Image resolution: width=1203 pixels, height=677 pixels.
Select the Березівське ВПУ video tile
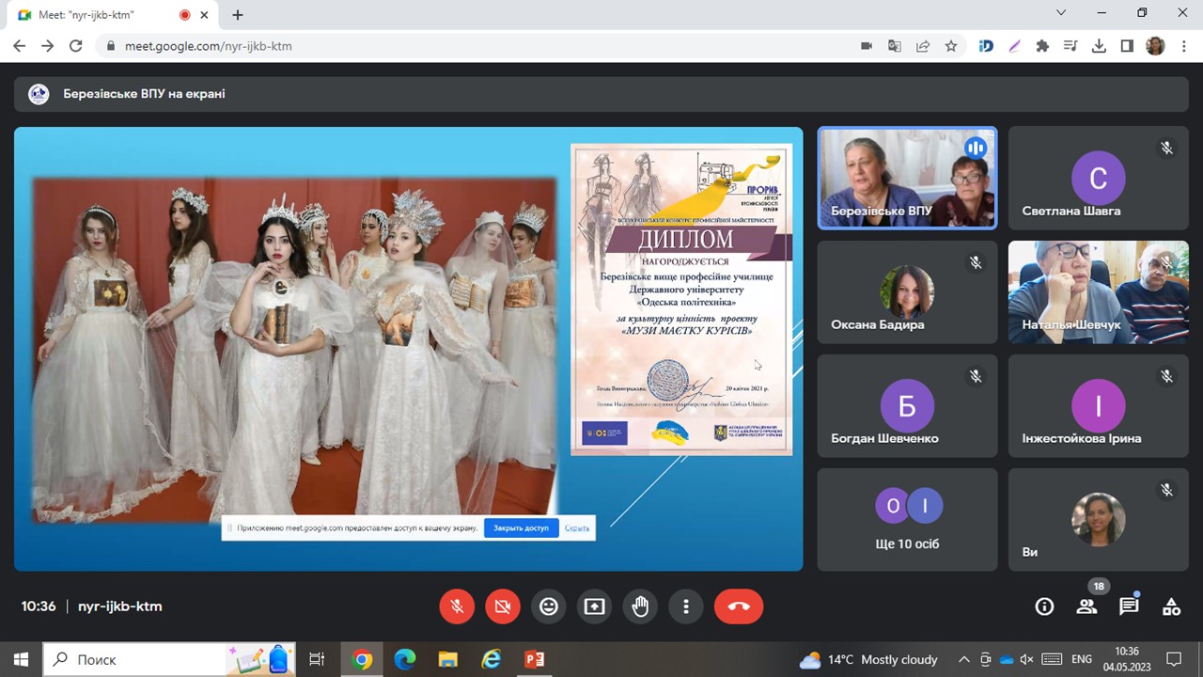pos(907,179)
